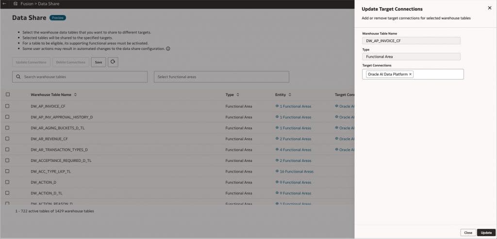The image size is (497, 239).
Task: Remove the Oracle AI Data Platform chip
Action: (x=410, y=74)
